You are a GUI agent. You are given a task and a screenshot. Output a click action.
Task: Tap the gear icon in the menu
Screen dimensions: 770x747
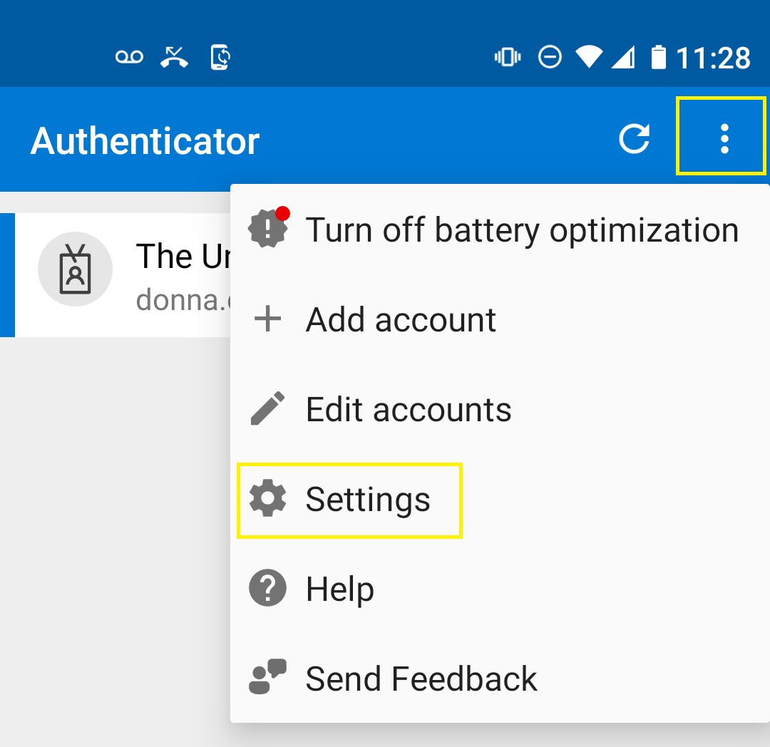[268, 499]
